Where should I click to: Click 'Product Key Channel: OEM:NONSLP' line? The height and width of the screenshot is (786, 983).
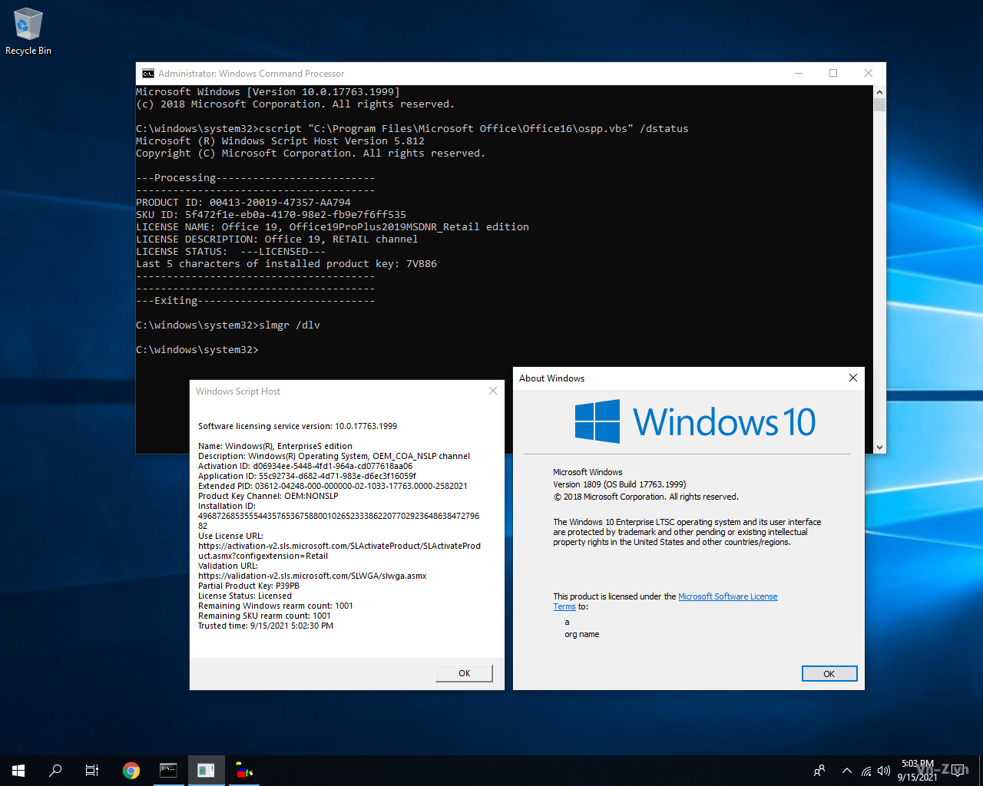coord(268,496)
